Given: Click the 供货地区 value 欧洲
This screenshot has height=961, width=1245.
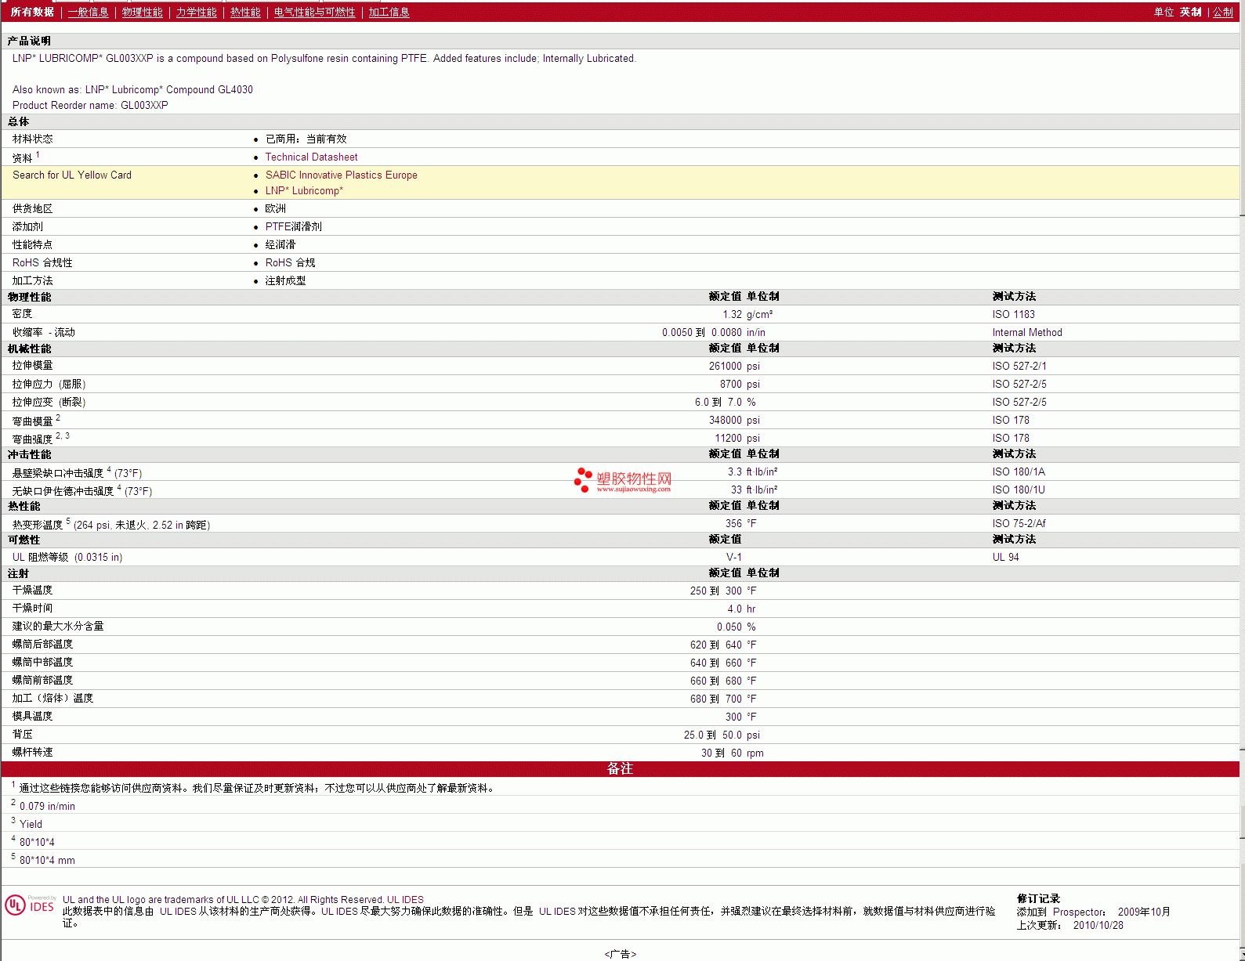Looking at the screenshot, I should [x=275, y=209].
